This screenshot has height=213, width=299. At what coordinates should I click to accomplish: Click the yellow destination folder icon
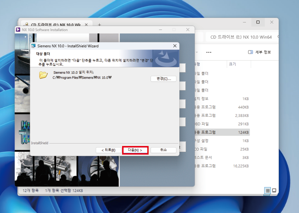click(x=43, y=75)
